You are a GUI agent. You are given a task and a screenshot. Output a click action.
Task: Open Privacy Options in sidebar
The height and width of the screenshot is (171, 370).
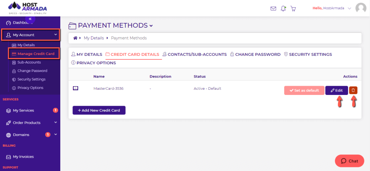tap(28, 88)
